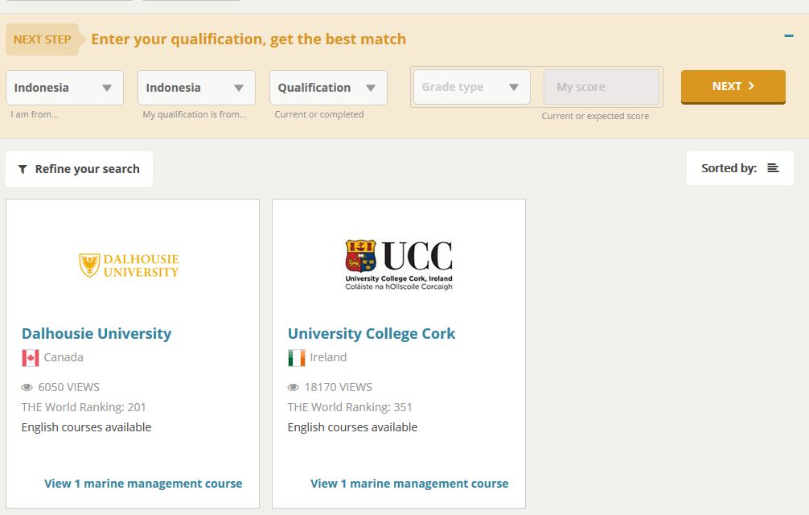809x515 pixels.
Task: Open the 'My qualification is from' dropdown
Action: pos(196,88)
